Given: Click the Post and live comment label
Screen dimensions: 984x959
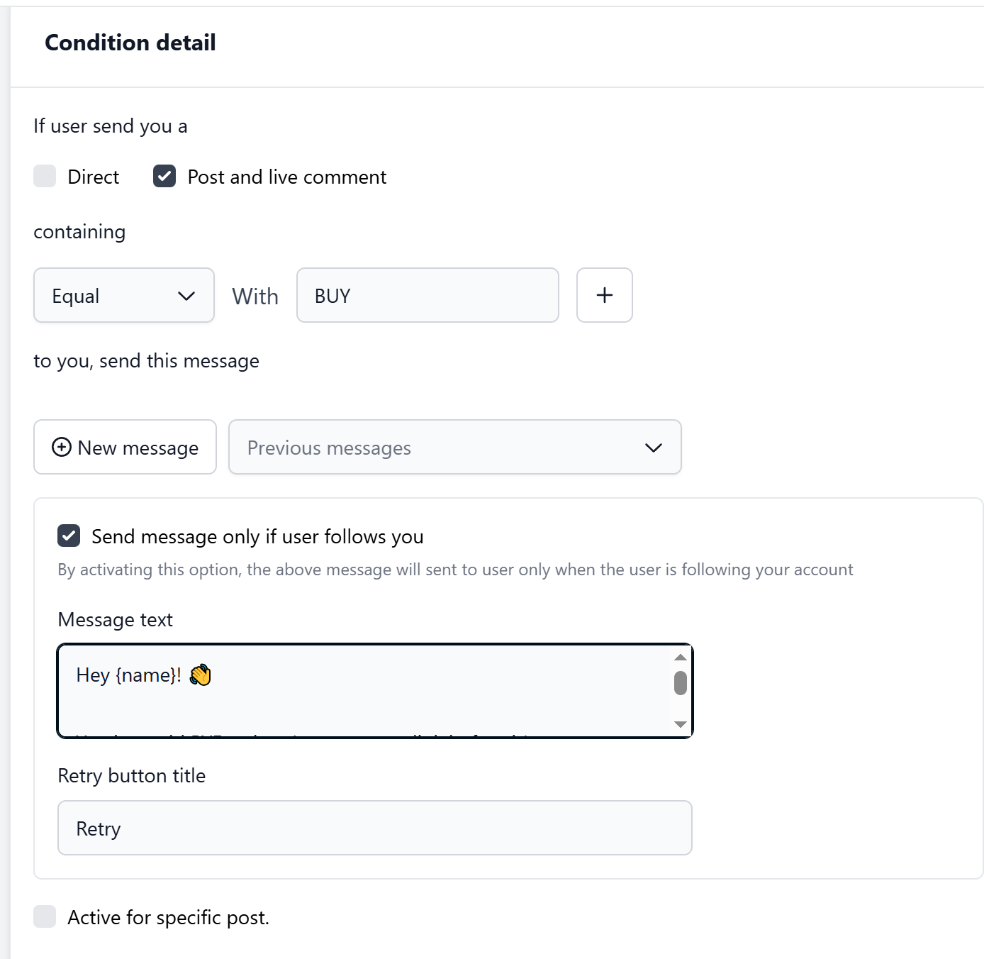Looking at the screenshot, I should tap(286, 177).
